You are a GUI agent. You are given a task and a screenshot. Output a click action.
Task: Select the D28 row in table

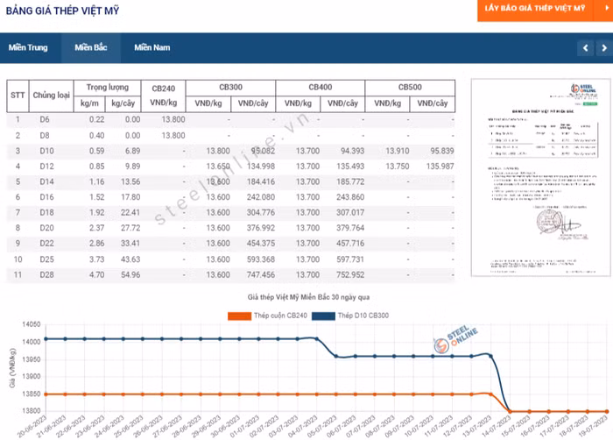[230, 275]
